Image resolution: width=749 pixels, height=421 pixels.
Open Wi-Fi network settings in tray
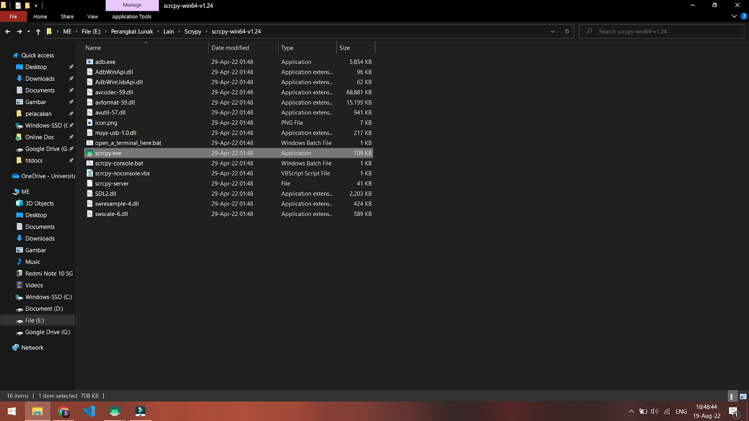[x=667, y=412]
